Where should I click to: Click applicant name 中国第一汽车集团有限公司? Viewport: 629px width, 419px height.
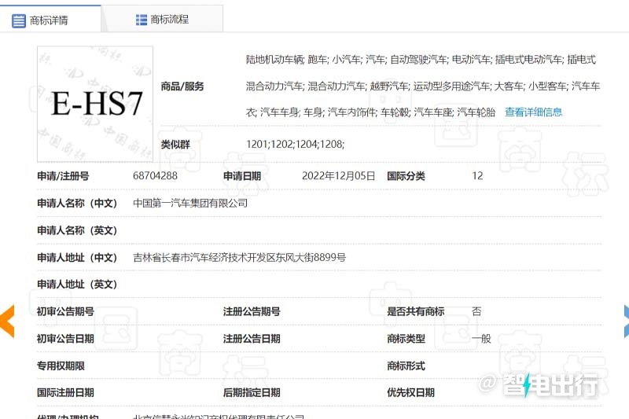pyautogui.click(x=190, y=204)
